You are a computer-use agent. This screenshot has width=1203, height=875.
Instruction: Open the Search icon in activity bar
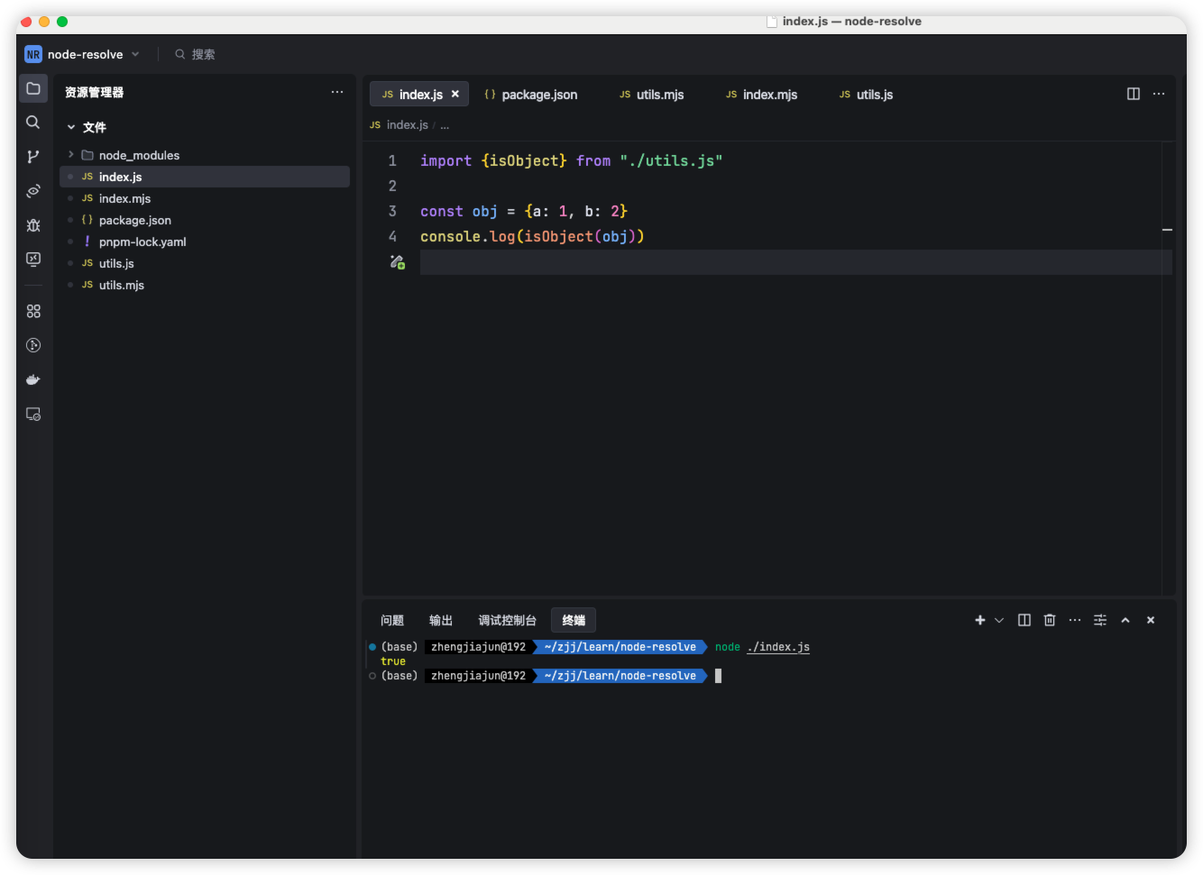(33, 123)
